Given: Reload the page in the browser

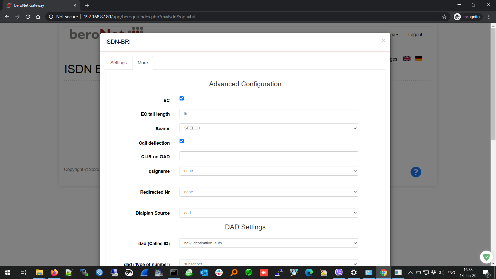Looking at the screenshot, I should pyautogui.click(x=28, y=17).
